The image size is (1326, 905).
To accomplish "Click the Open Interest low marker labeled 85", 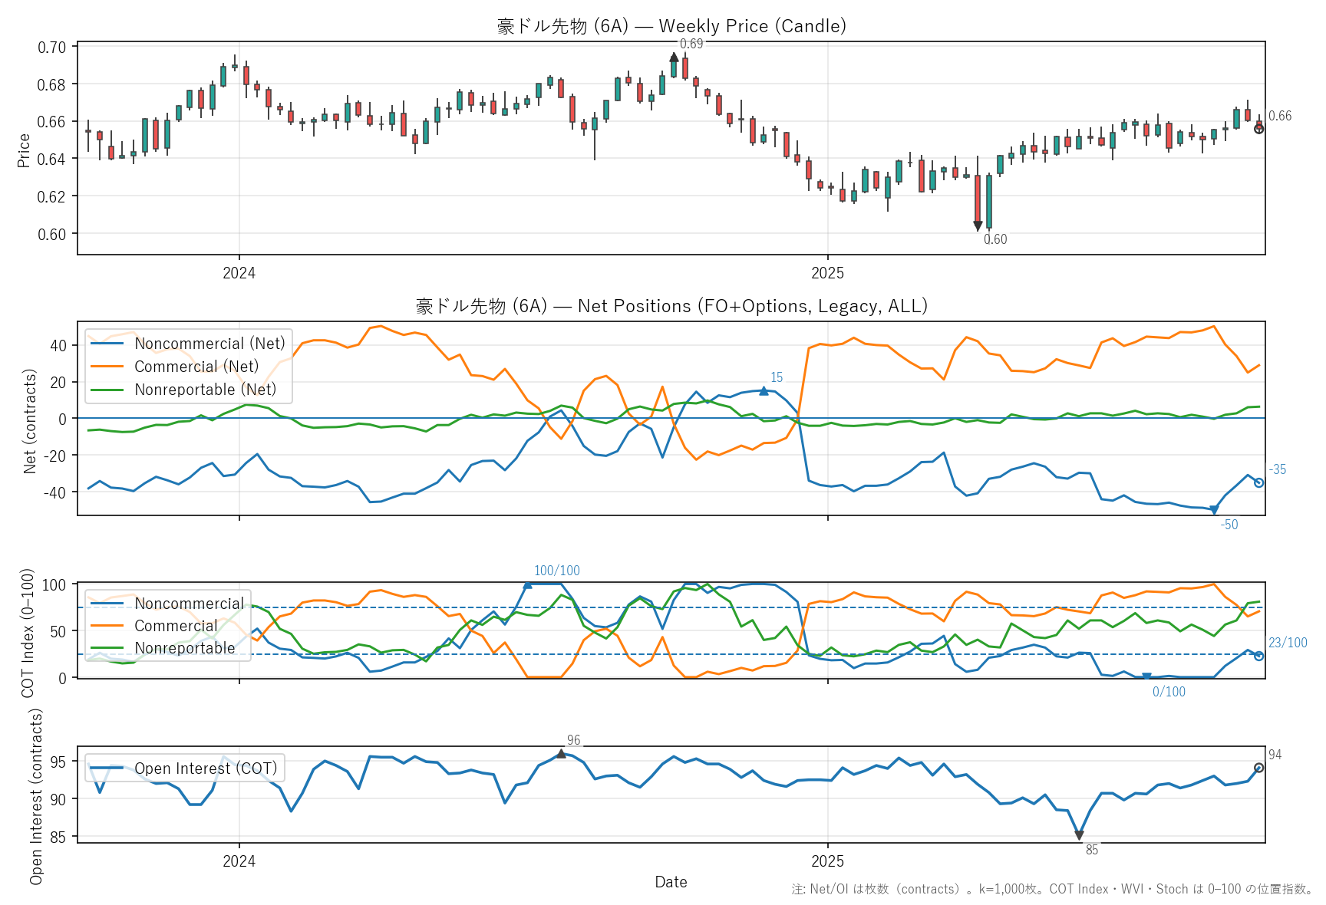I will 1079,835.
